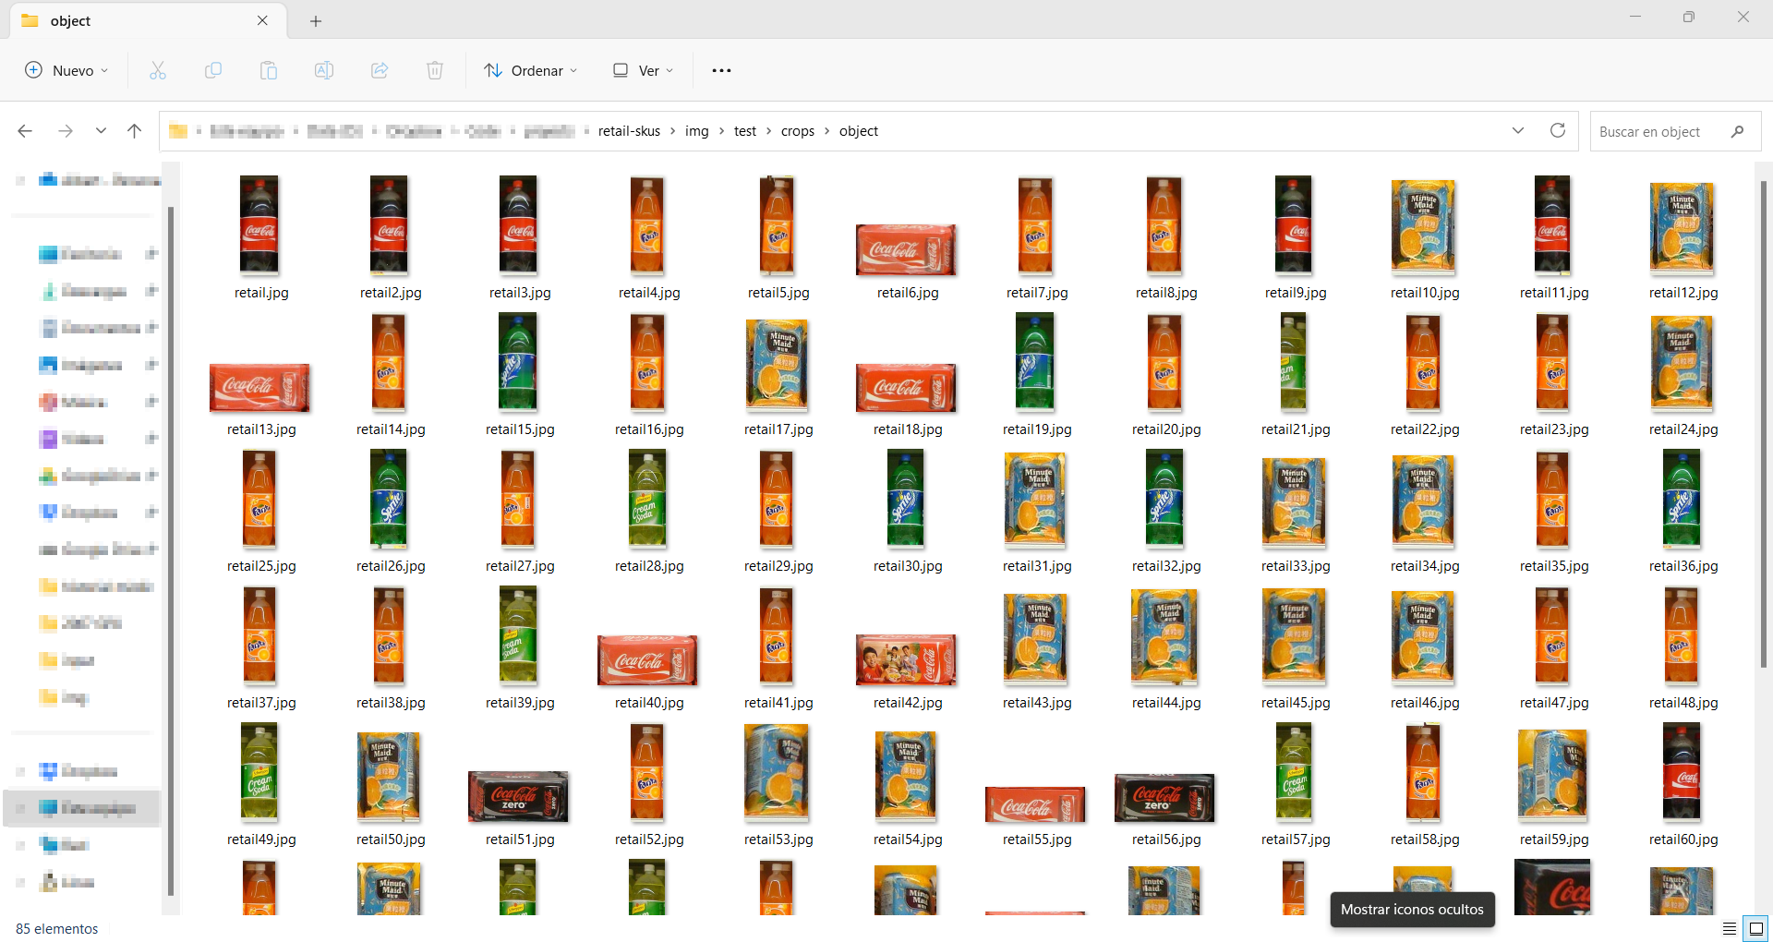Viewport: 1773px width, 942px height.
Task: Select retail10.jpg Minute Maid image
Action: pos(1423,227)
